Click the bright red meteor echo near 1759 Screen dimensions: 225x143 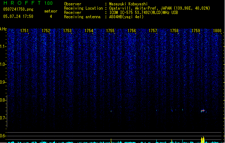203,111
